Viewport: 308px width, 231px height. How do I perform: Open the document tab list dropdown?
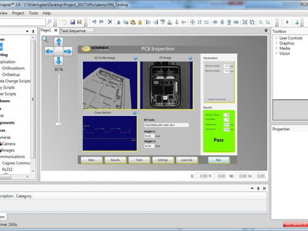coord(266,30)
